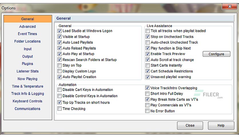
Task: Disable Auto Play at Startup
Action: coord(59,54)
